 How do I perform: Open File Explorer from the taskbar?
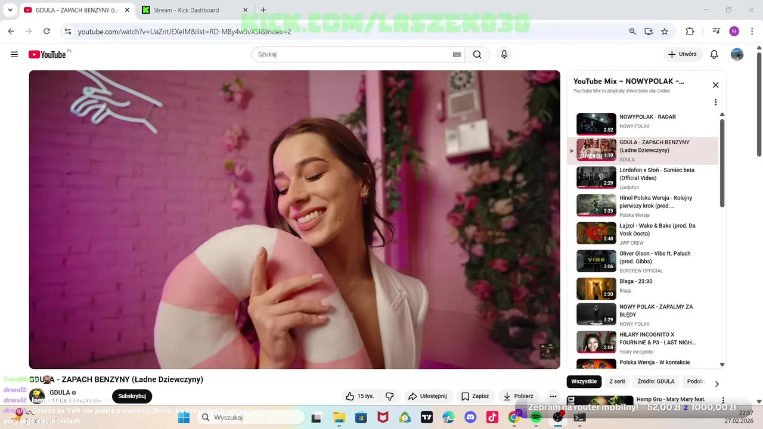[x=339, y=418]
